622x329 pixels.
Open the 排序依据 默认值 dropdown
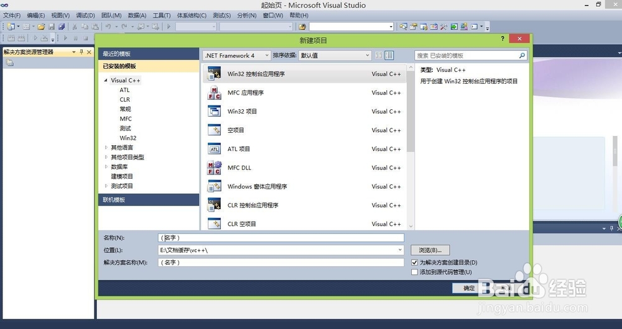coord(335,55)
